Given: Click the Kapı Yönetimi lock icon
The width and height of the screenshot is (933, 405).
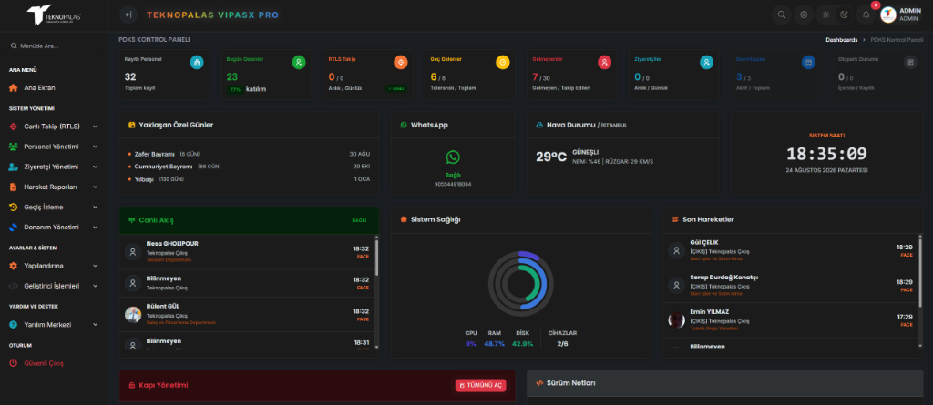Looking at the screenshot, I should tap(131, 385).
